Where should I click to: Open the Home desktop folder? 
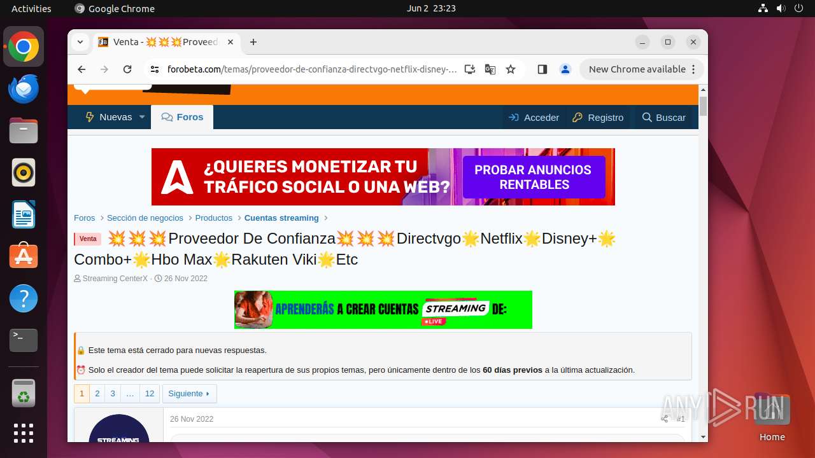coord(772,417)
